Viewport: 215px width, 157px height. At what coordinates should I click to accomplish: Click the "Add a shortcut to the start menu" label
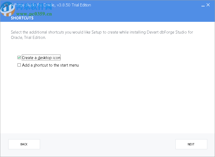point(50,65)
